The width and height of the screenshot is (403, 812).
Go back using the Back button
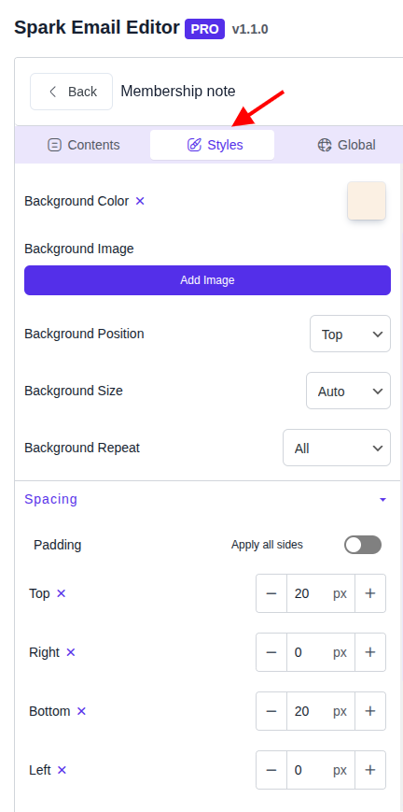point(72,92)
